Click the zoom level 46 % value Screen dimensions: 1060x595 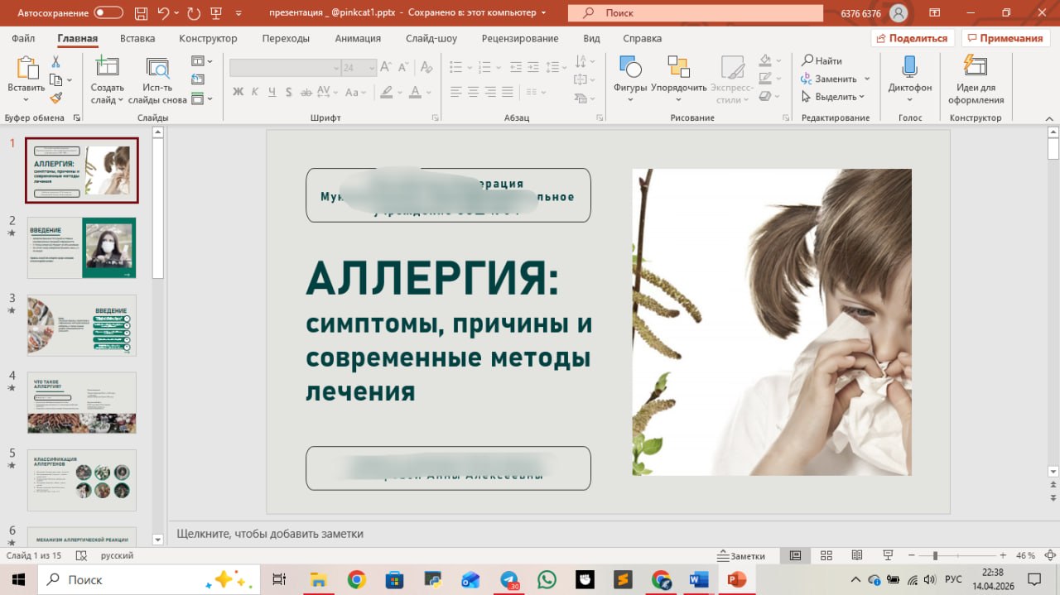pos(1025,555)
